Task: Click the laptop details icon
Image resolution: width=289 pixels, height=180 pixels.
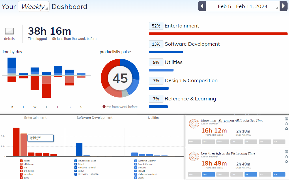Action: [9, 31]
